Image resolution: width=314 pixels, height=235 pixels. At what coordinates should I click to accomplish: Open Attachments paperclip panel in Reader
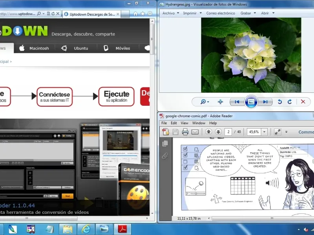point(165,156)
